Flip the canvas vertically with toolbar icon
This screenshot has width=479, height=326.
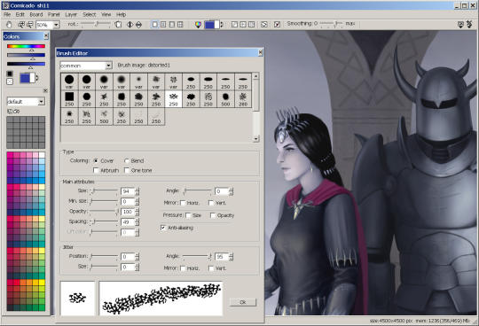coord(138,25)
